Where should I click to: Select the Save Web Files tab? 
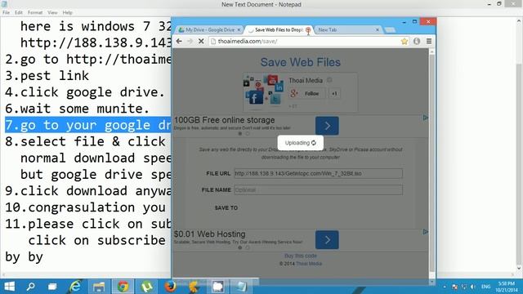point(279,30)
